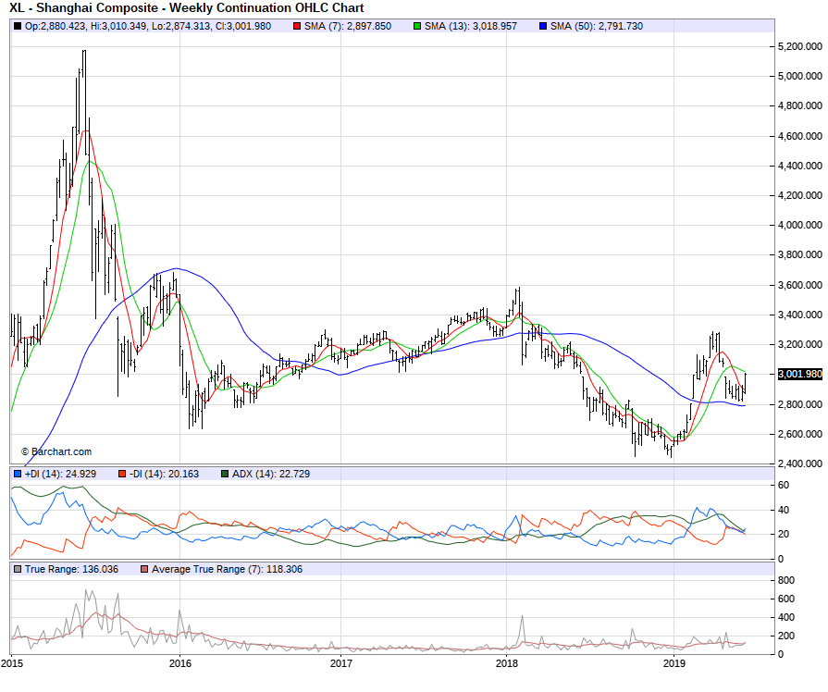Click the Average True Range legend swatch
828x692 pixels.
[x=144, y=569]
